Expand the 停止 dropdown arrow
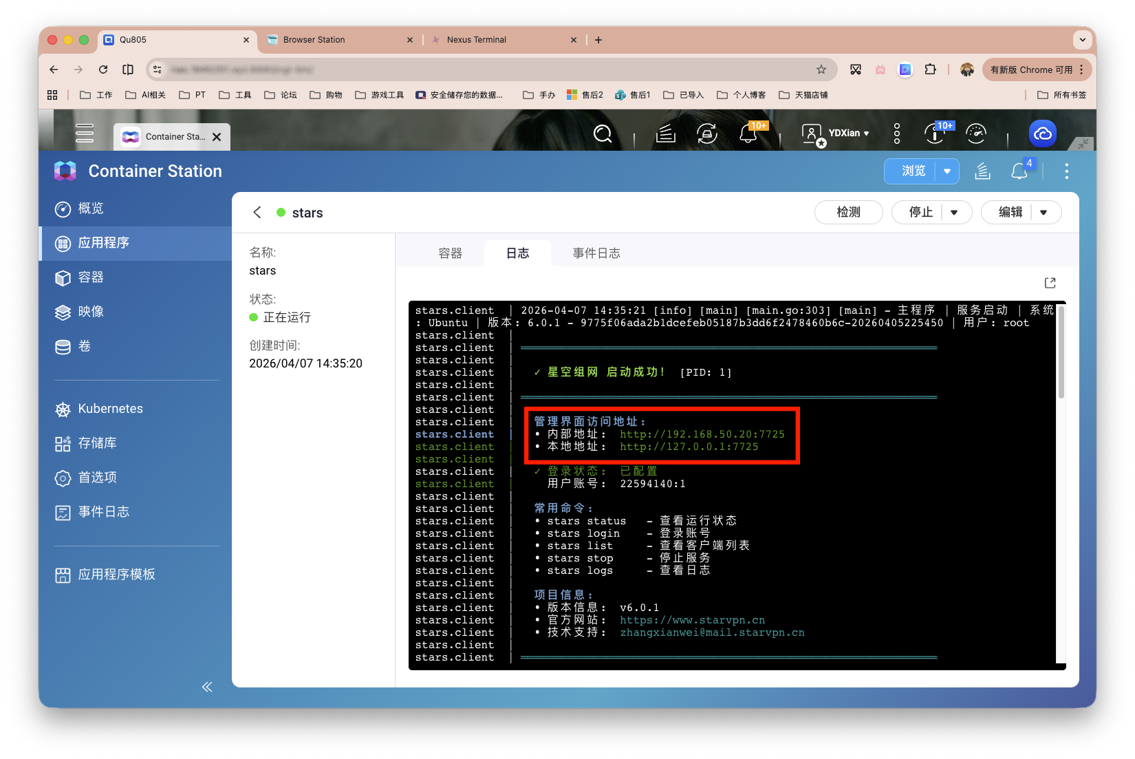Viewport: 1135px width, 759px height. [954, 213]
